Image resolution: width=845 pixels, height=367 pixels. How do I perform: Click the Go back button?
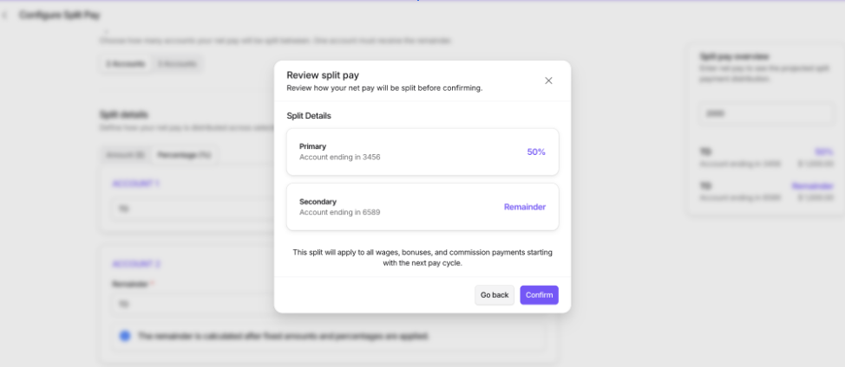point(495,295)
